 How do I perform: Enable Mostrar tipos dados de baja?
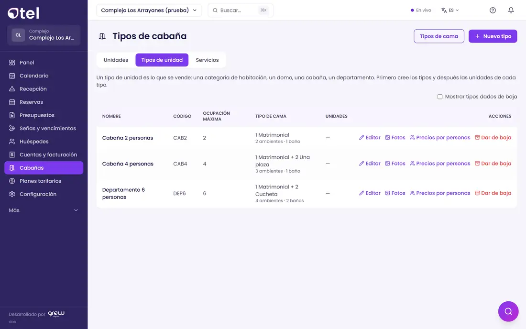point(440,97)
